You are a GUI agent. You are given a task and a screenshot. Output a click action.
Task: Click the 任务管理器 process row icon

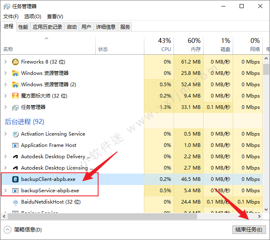(x=15, y=107)
